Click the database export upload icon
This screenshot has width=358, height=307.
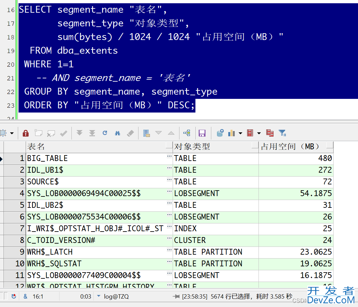coord(220,133)
